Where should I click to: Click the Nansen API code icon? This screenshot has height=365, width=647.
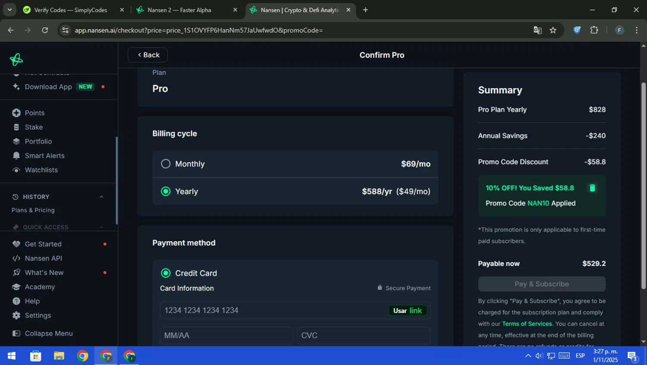pyautogui.click(x=16, y=258)
